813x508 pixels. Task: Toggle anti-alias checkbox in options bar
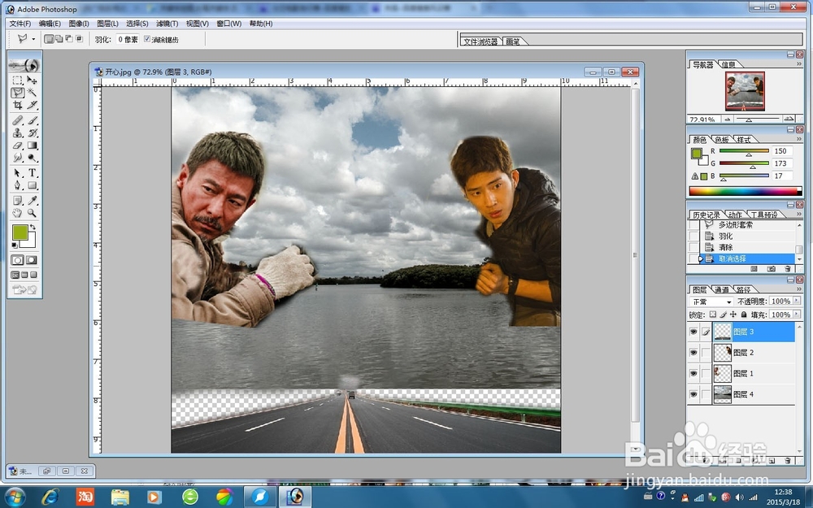coord(146,39)
